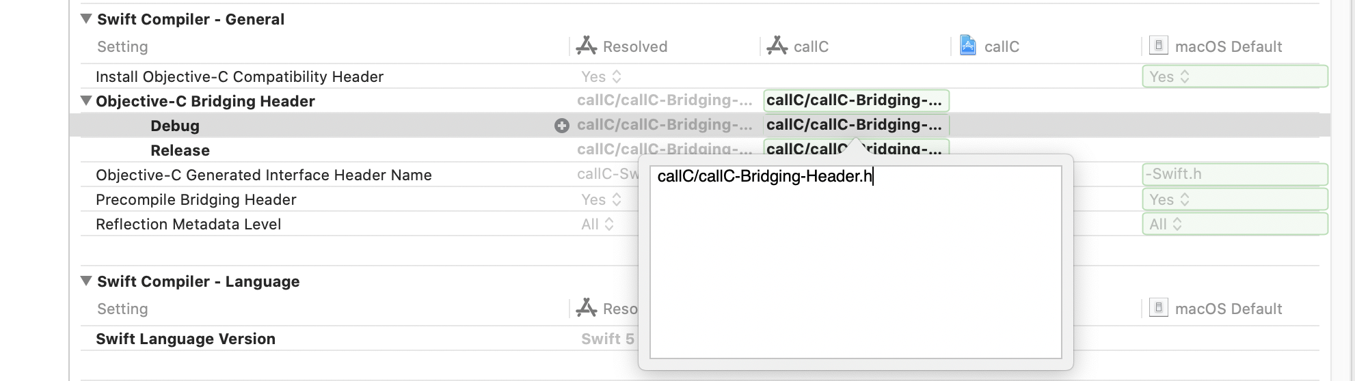The width and height of the screenshot is (1355, 381).
Task: Click the callC project blueprint icon
Action: [968, 46]
